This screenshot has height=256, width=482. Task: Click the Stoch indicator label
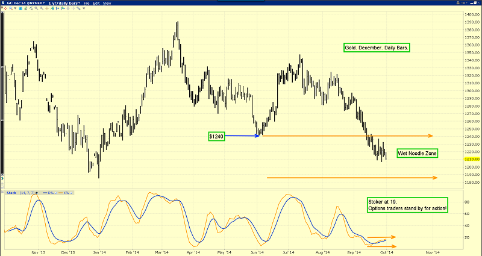(11, 193)
